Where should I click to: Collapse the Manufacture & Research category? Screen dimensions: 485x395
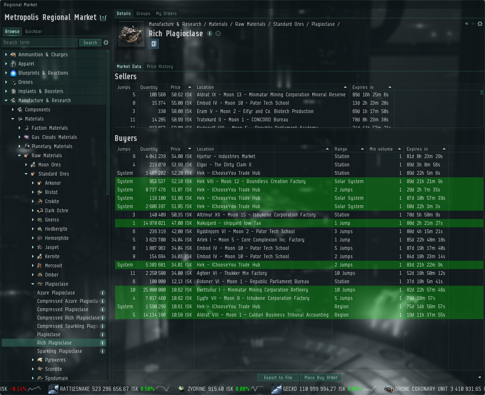click(x=6, y=101)
